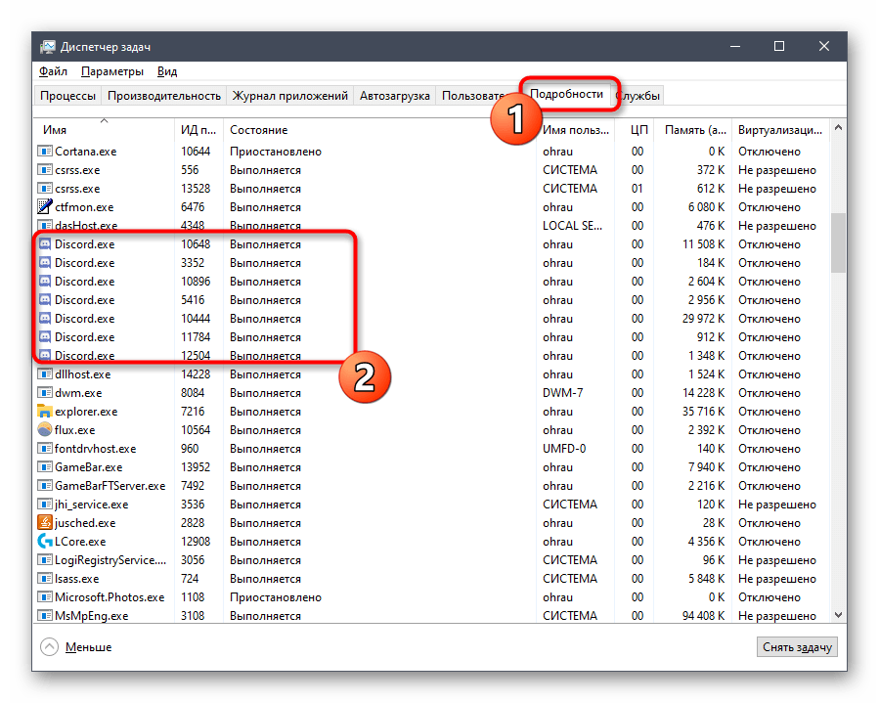Open the Файл menu
This screenshot has height=703, width=879.
[53, 71]
